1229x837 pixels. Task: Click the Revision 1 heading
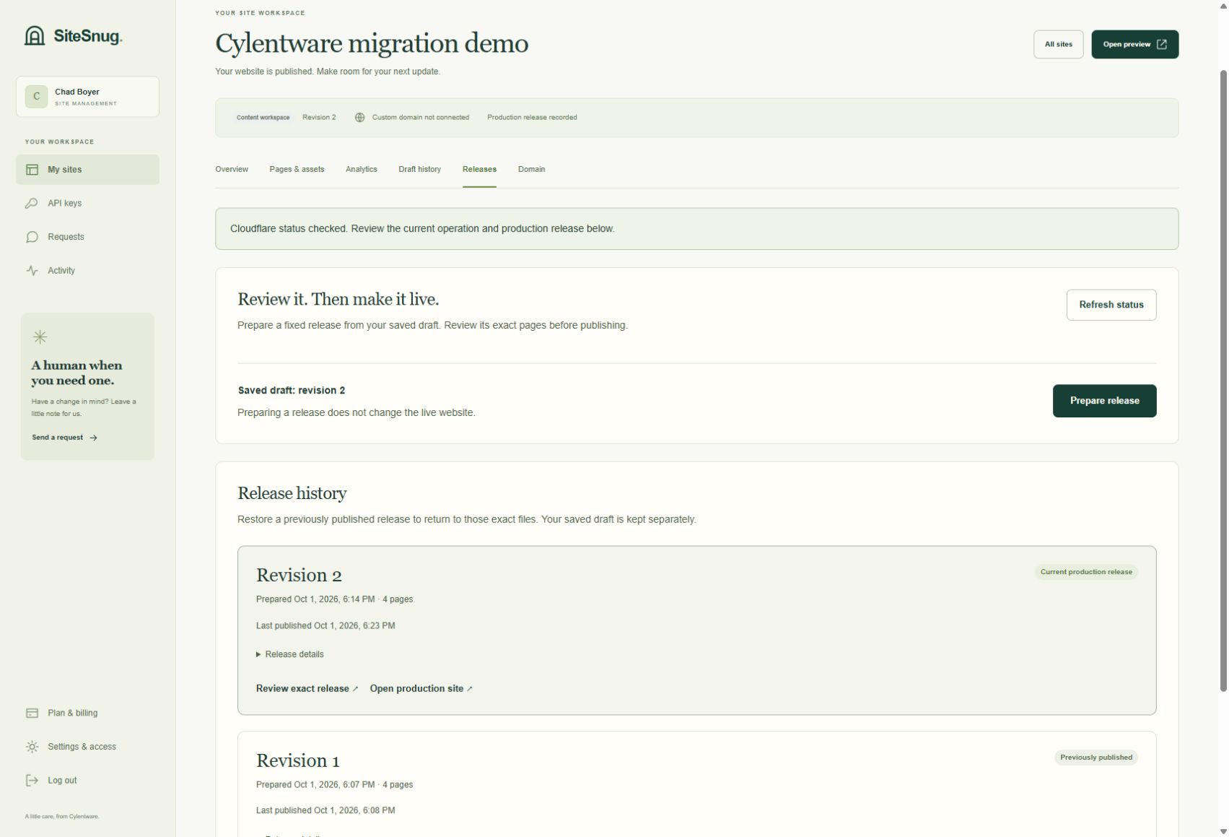tap(297, 760)
